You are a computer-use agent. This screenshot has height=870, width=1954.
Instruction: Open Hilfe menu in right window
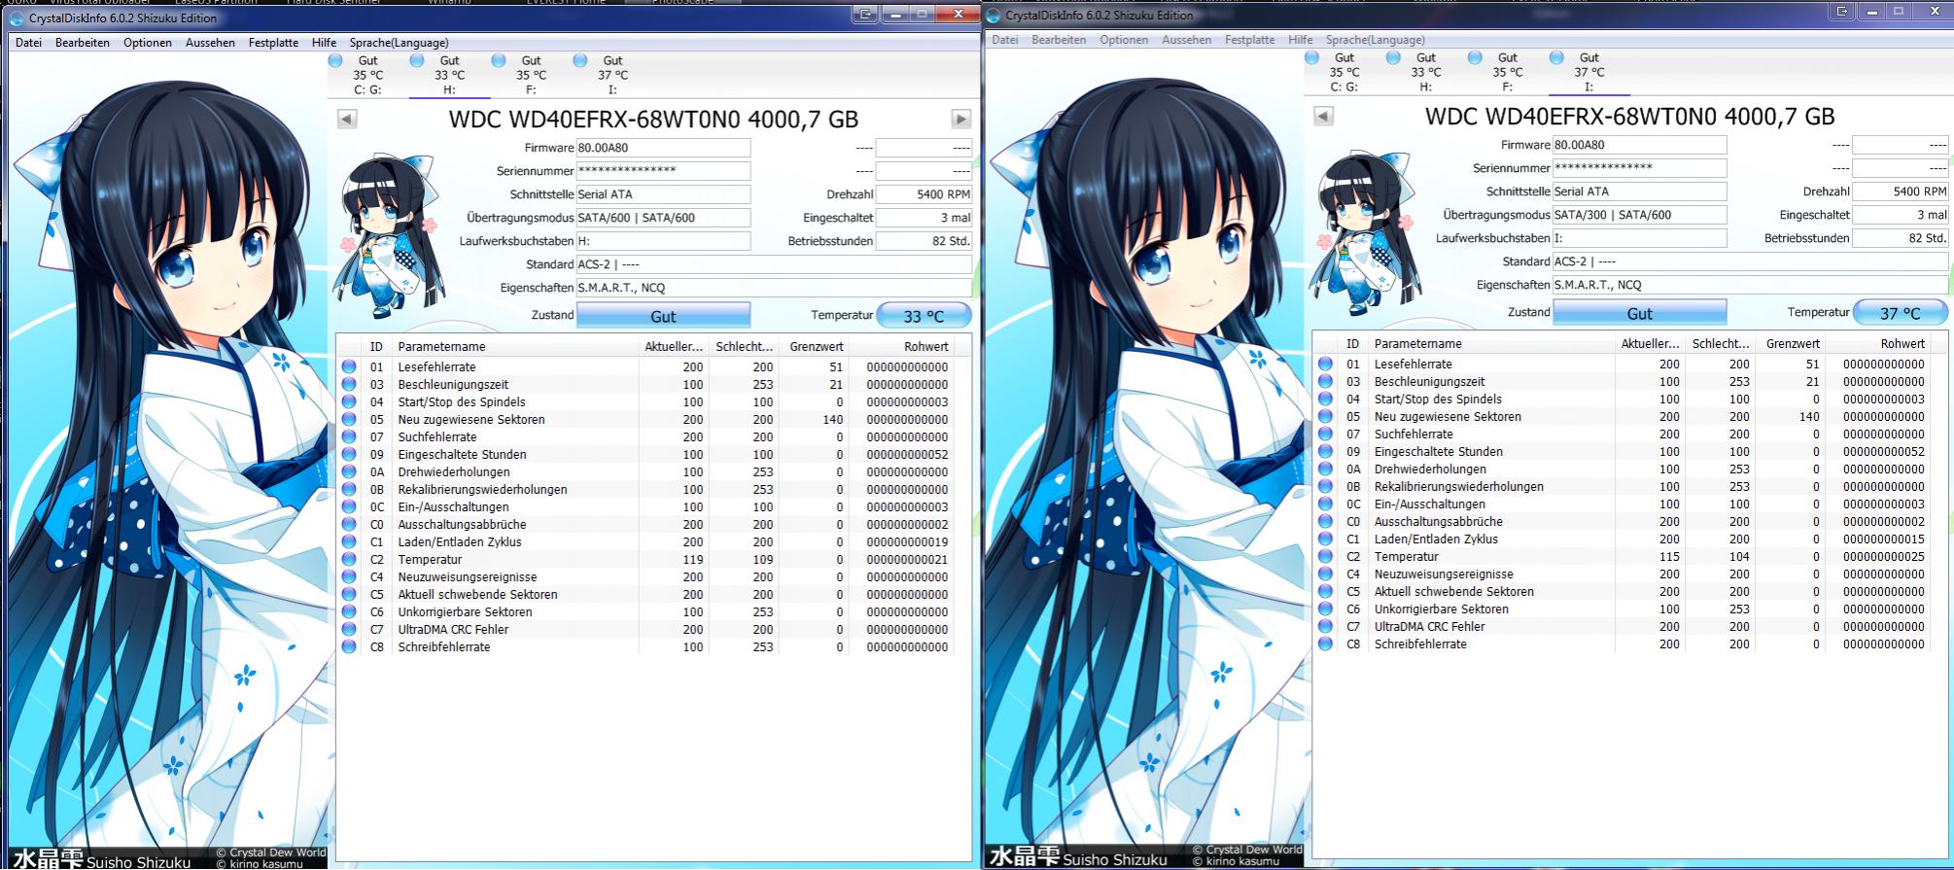coord(1300,40)
